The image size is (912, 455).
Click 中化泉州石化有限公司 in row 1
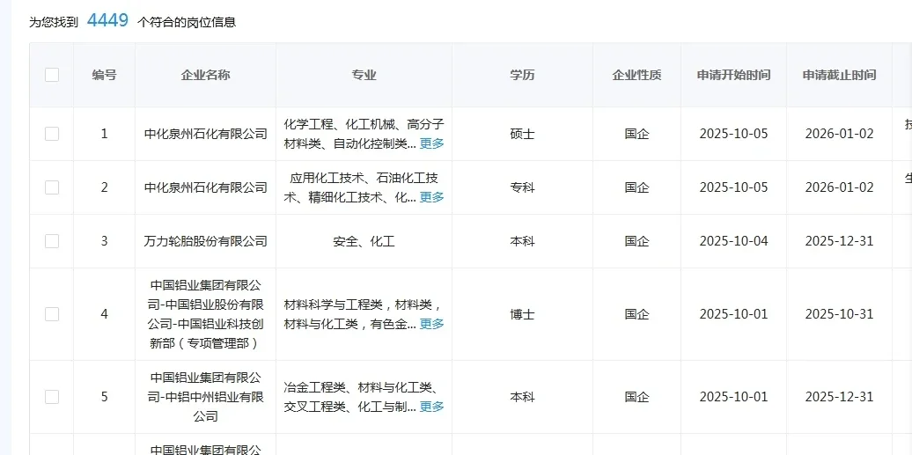click(x=205, y=134)
